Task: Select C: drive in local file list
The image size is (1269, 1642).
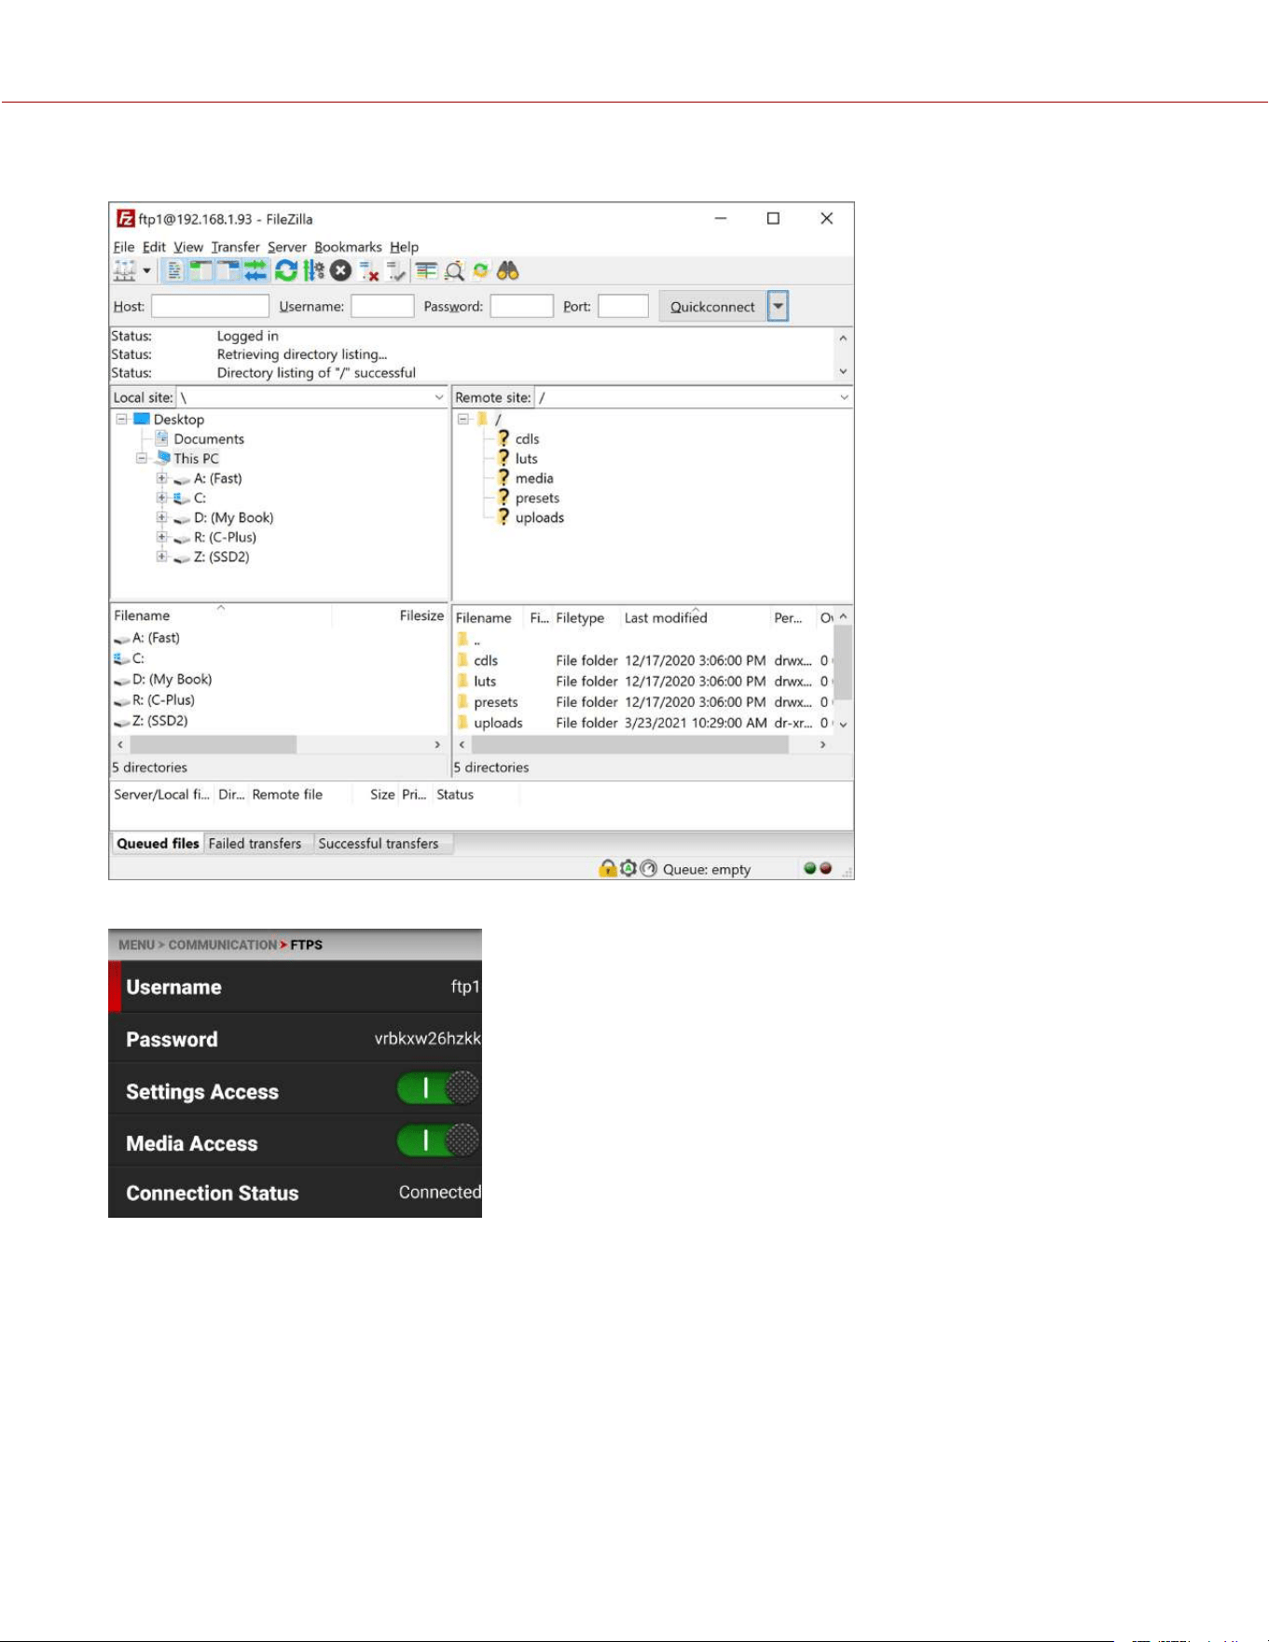Action: click(138, 658)
